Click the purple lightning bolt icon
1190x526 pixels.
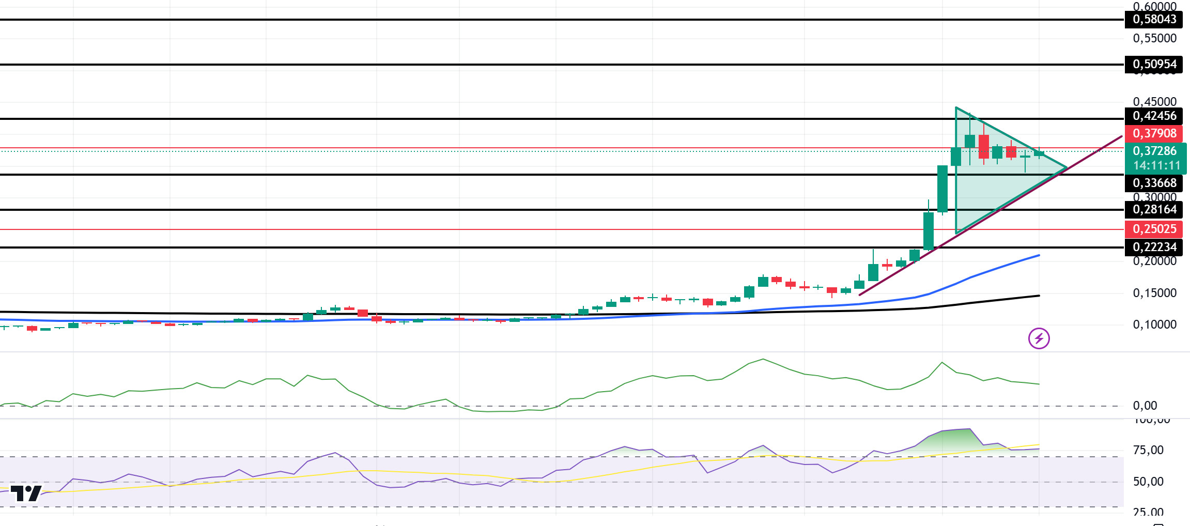click(x=1039, y=338)
